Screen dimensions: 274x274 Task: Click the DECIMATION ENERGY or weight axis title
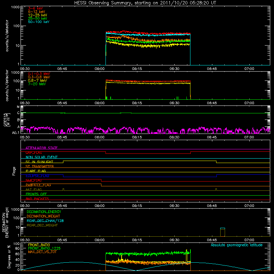[x=5, y=222]
